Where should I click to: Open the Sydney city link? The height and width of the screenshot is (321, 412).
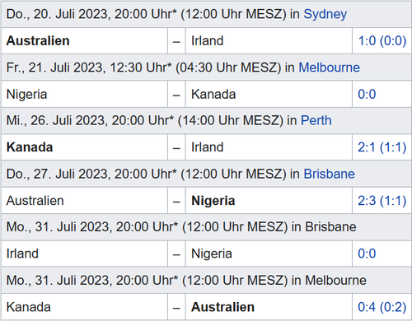pyautogui.click(x=325, y=14)
